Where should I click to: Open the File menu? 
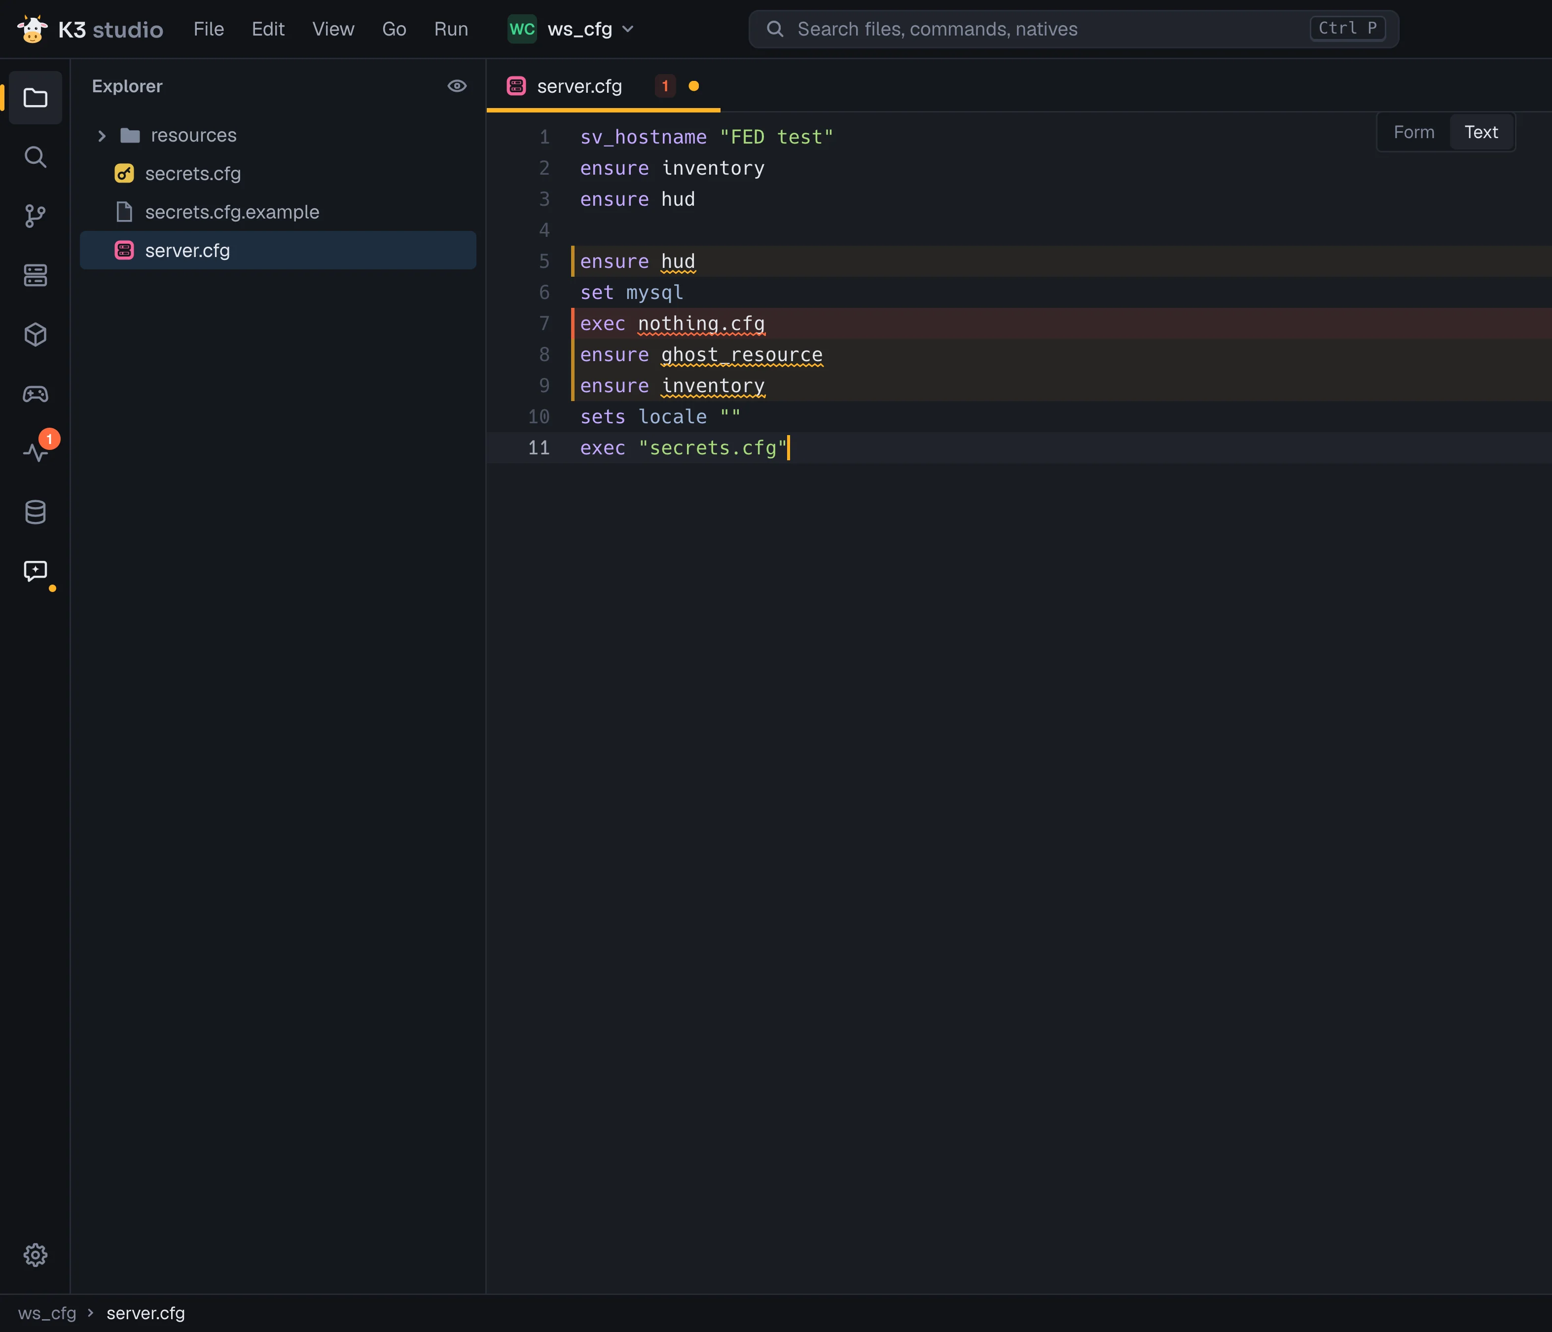click(208, 29)
